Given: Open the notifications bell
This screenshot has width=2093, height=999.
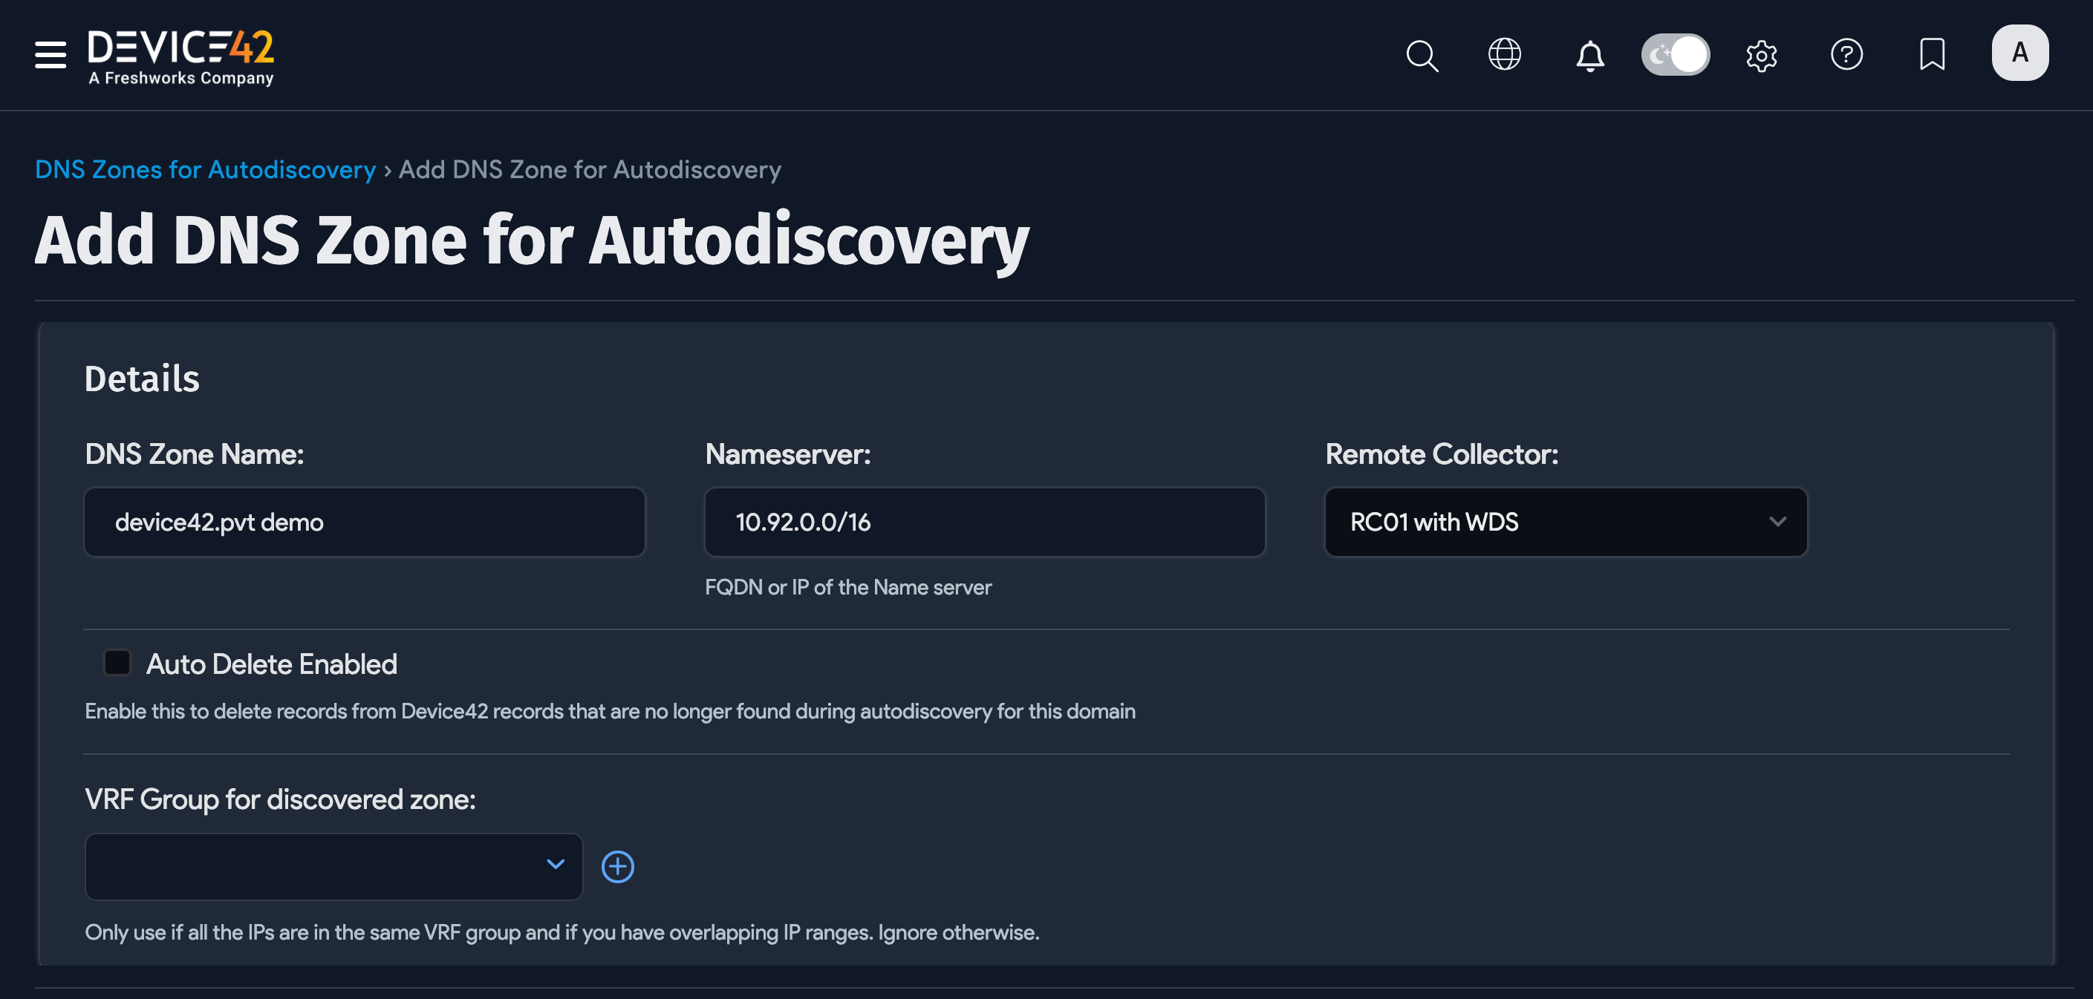Looking at the screenshot, I should point(1591,54).
